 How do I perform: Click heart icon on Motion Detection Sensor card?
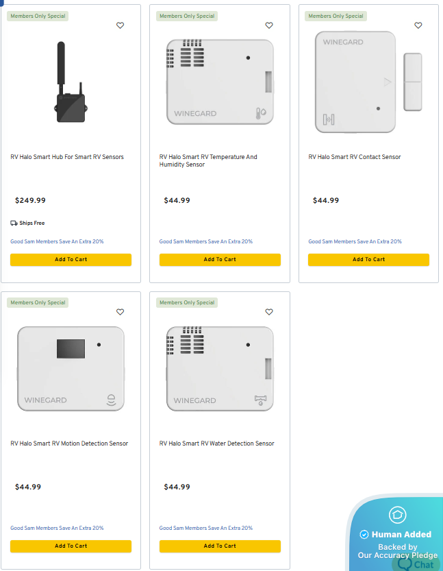(120, 312)
